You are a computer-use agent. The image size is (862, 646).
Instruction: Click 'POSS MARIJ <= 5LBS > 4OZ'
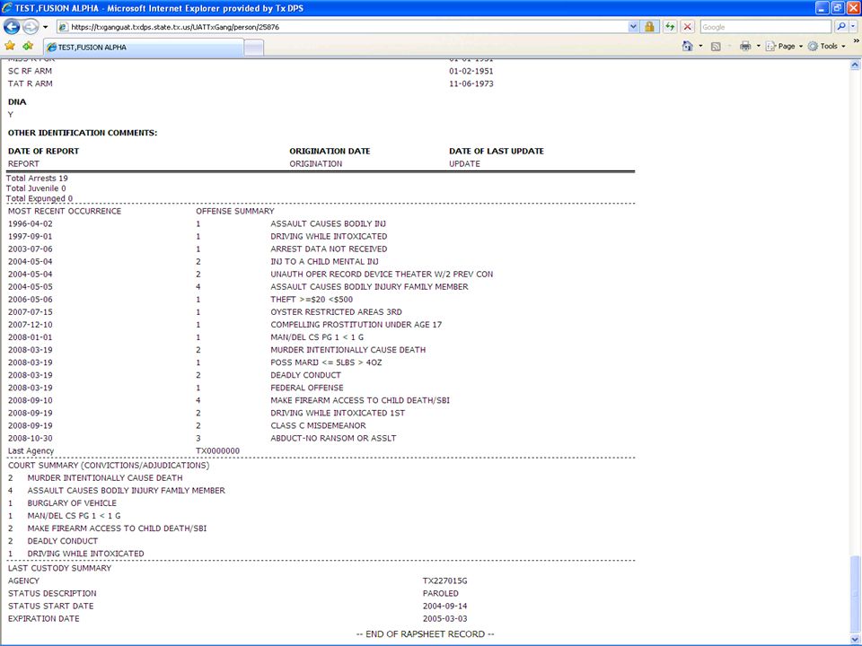(x=326, y=362)
